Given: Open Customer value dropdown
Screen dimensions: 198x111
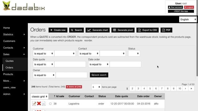Looking at the screenshot, I should tap(65, 53).
